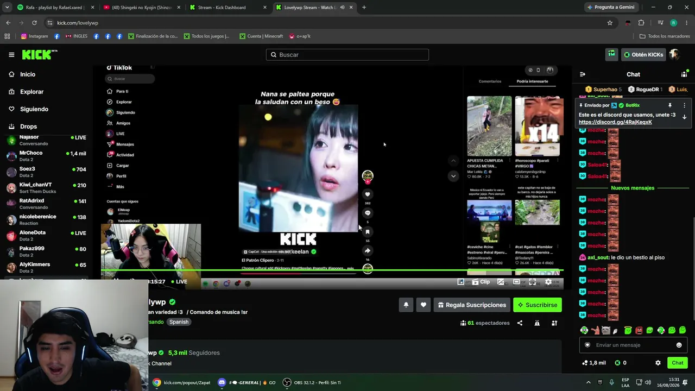
Task: Unpin the BotRix pinned message
Action: (670, 105)
